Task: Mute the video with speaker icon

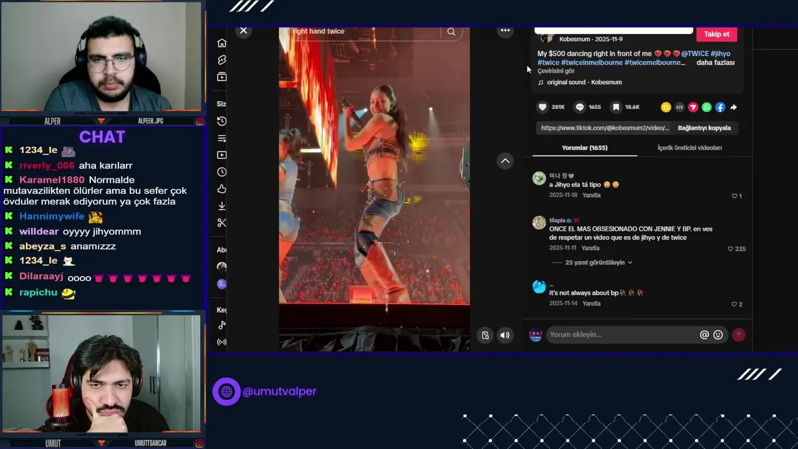Action: [505, 336]
